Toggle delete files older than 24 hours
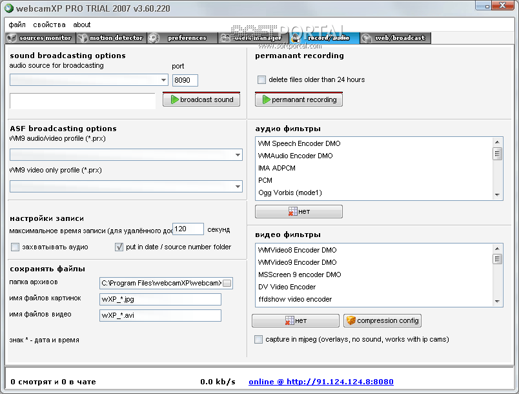The width and height of the screenshot is (519, 394). tap(261, 80)
